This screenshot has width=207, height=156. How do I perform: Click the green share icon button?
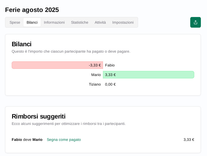pyautogui.click(x=195, y=22)
